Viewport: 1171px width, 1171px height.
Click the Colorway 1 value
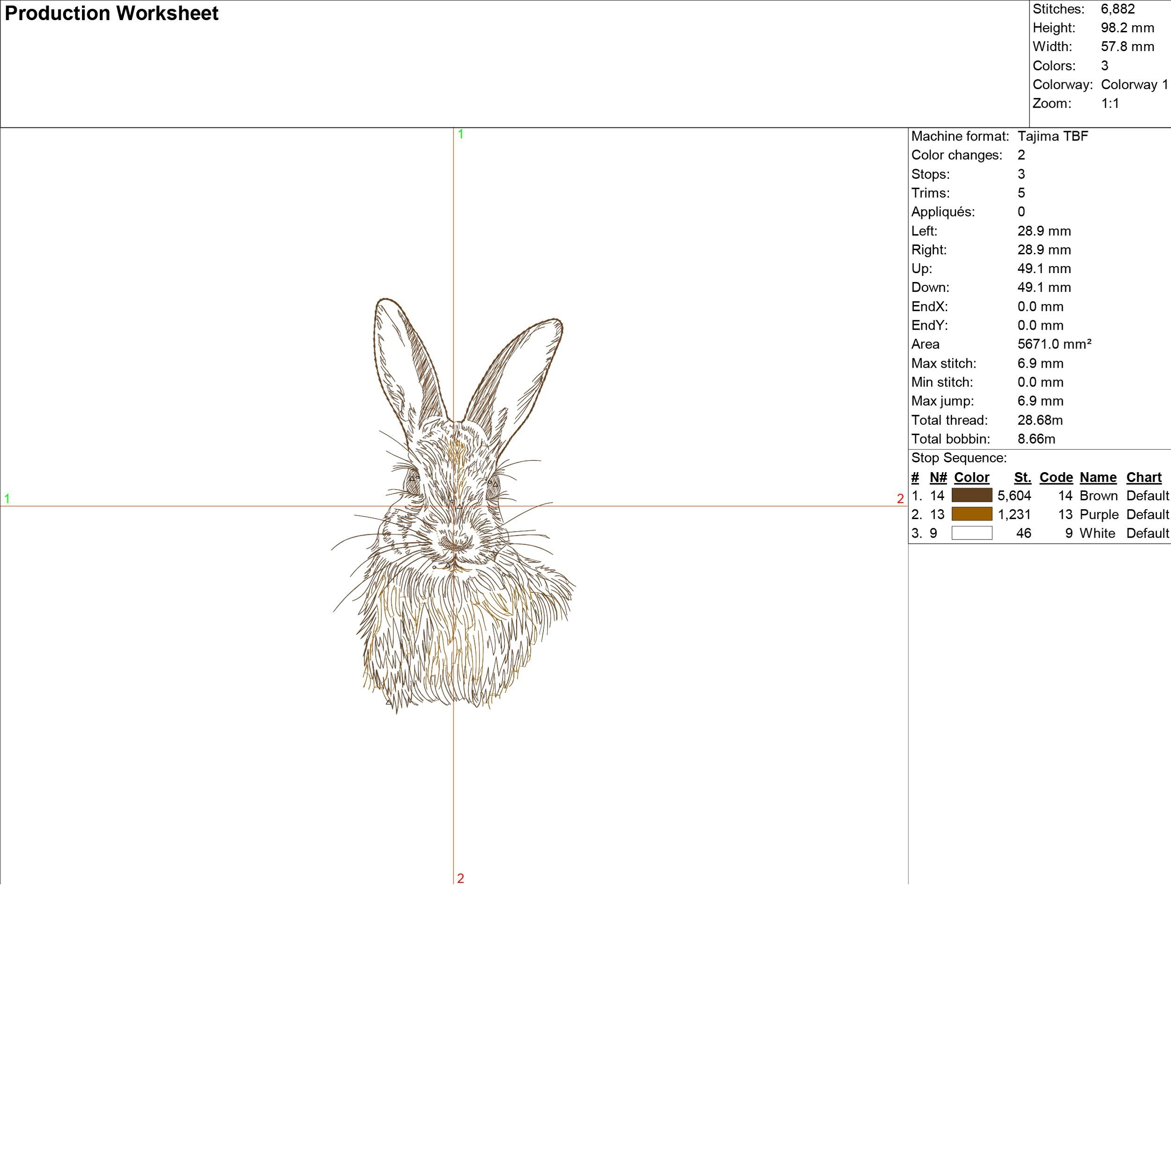pyautogui.click(x=1134, y=84)
